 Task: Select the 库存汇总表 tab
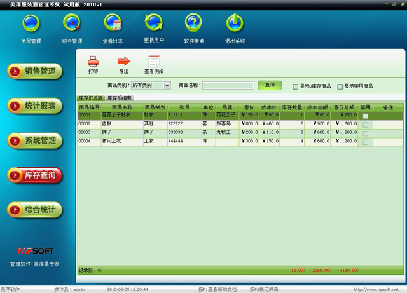click(x=90, y=99)
